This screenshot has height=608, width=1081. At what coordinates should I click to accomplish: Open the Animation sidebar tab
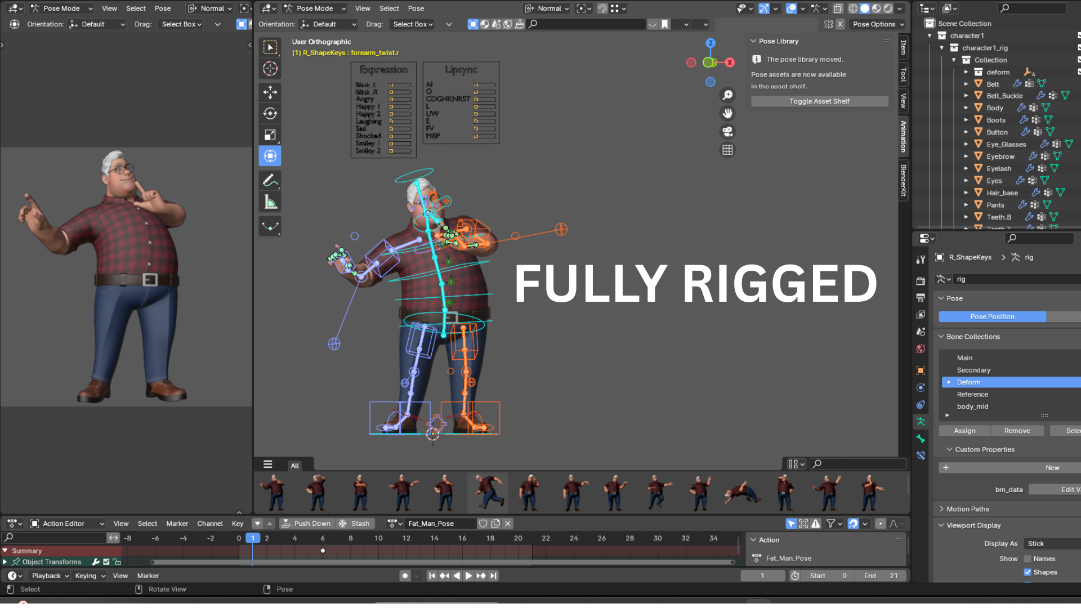click(x=903, y=136)
